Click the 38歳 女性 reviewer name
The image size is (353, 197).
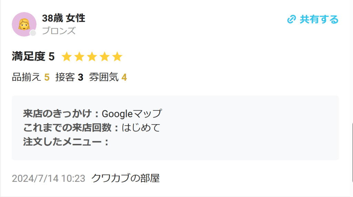tap(63, 18)
